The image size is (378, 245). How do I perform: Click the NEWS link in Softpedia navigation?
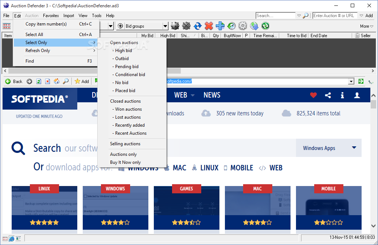212,95
